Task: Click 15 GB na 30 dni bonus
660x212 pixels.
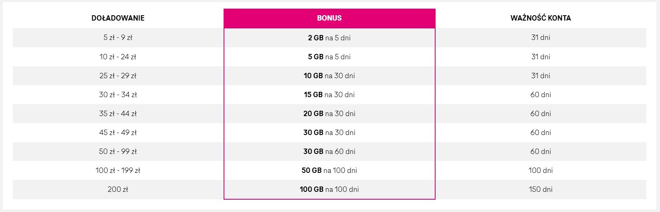Action: [329, 95]
